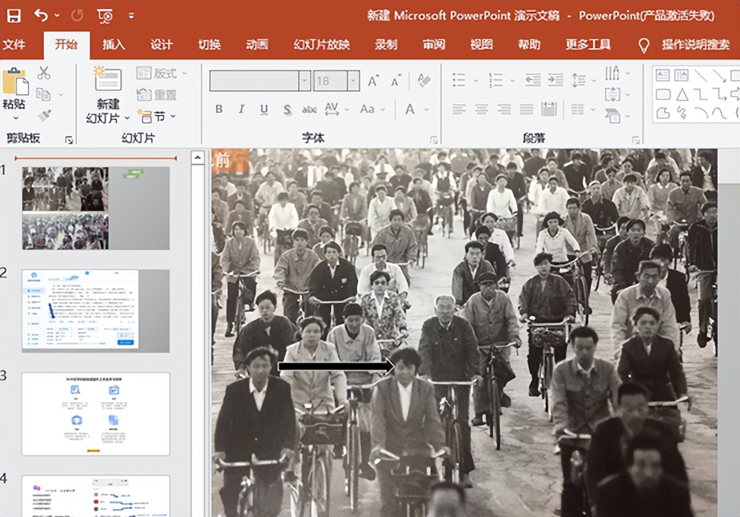
Task: Click the Clear Formatting eraser icon
Action: tap(423, 80)
